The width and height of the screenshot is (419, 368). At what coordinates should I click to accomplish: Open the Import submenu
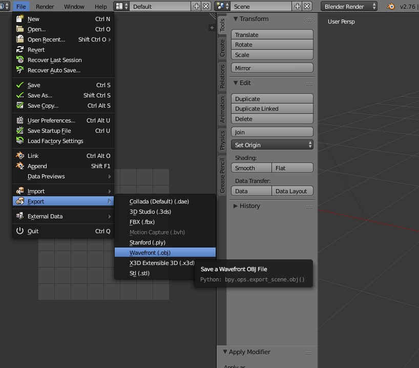click(x=64, y=191)
